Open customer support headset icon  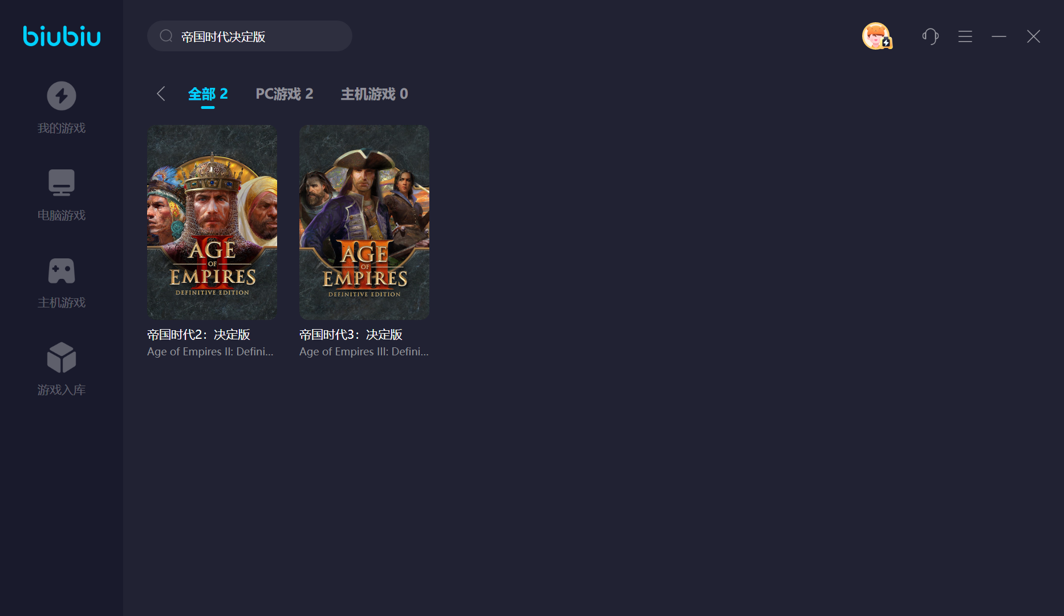[931, 37]
